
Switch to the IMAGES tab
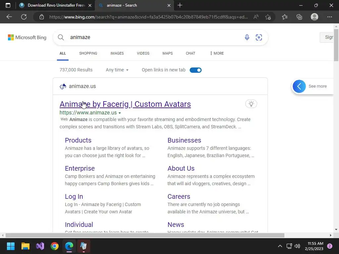click(x=117, y=53)
